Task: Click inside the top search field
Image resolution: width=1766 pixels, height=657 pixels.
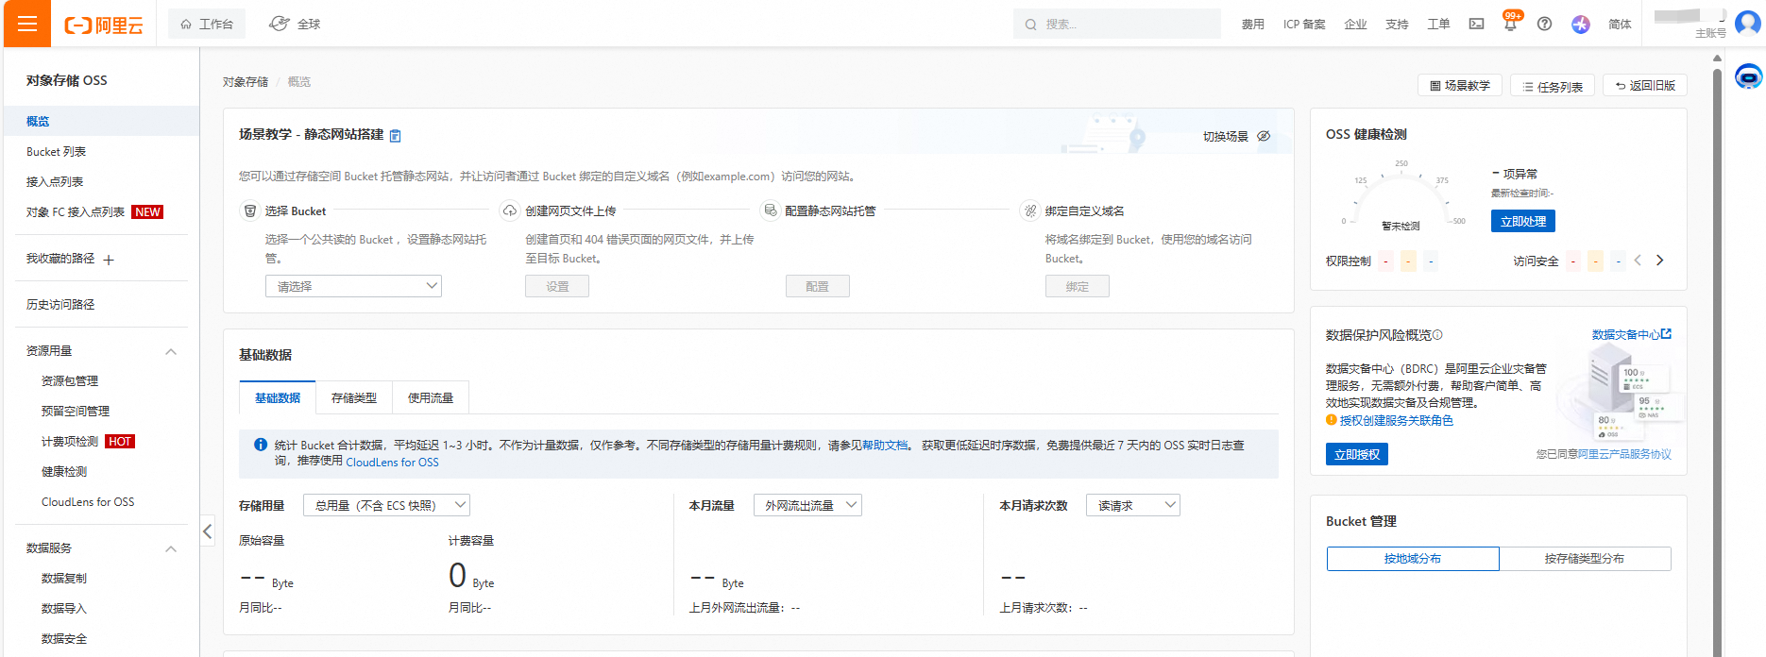Action: pyautogui.click(x=1117, y=25)
